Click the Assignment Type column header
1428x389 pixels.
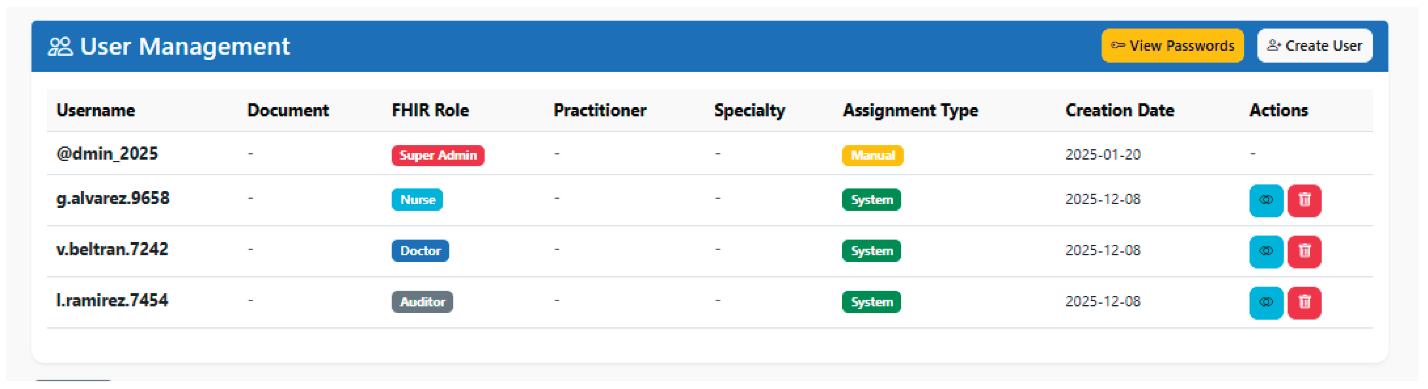coord(910,110)
